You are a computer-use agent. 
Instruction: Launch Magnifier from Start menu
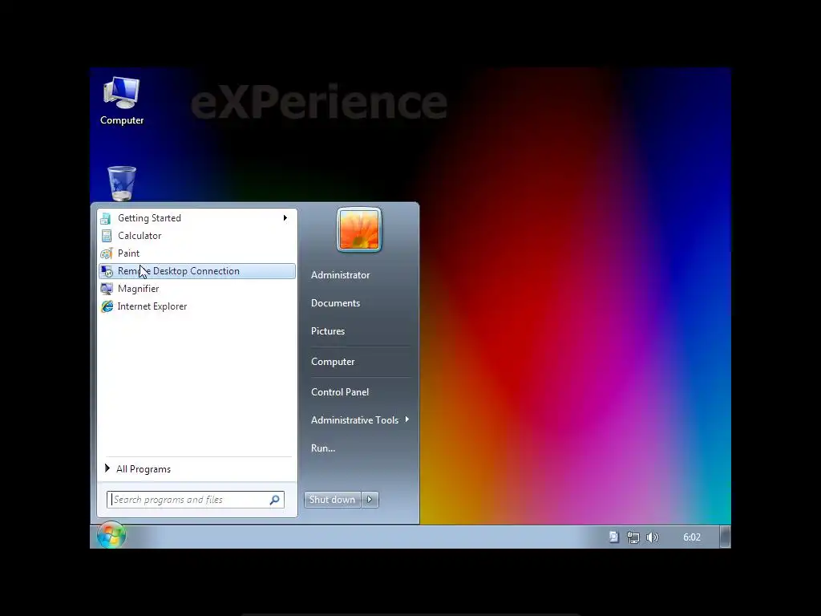tap(197, 289)
